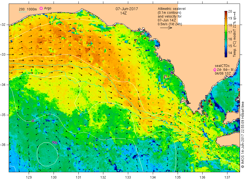Click the latitude label -35

click(3, 115)
